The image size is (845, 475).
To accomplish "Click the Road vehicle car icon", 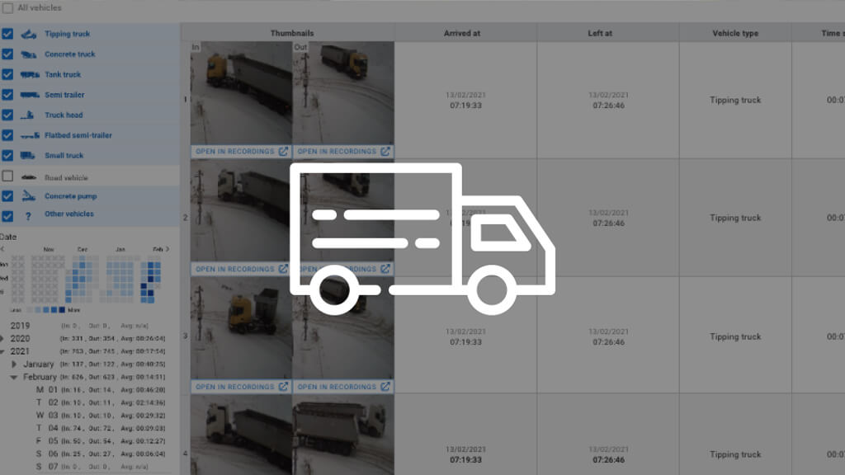I will click(x=29, y=177).
